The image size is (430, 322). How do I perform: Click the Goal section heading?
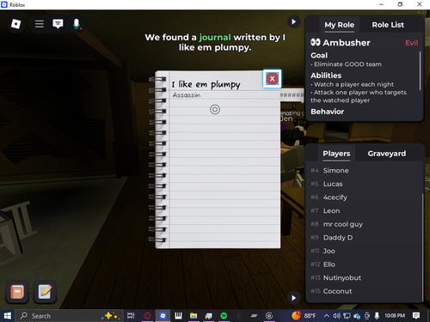coord(319,56)
